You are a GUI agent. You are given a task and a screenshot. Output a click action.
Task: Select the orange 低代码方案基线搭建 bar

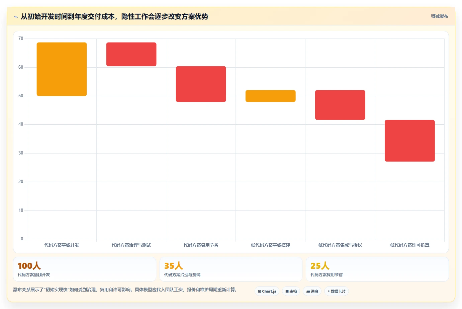pos(271,96)
